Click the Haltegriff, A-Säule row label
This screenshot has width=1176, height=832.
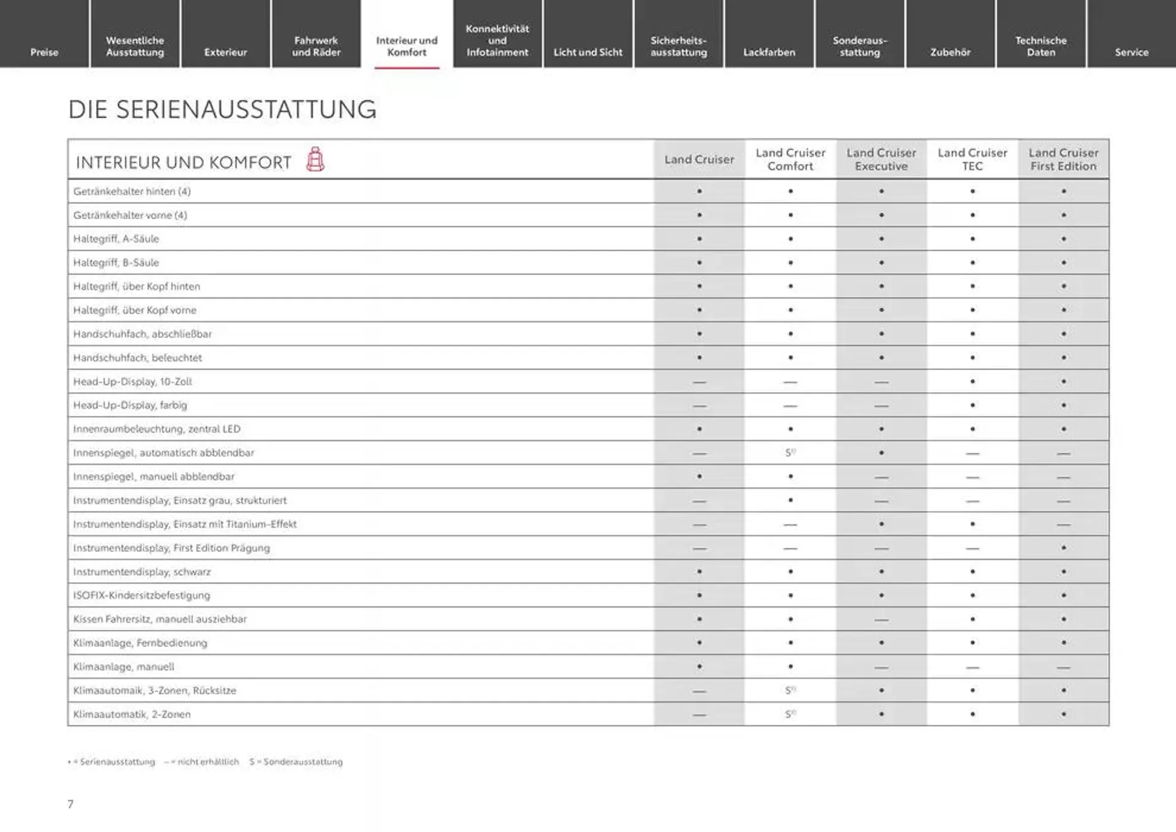point(116,239)
